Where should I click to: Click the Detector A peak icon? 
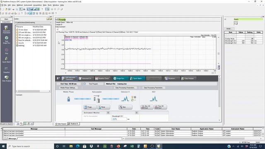pyautogui.click(x=125, y=99)
